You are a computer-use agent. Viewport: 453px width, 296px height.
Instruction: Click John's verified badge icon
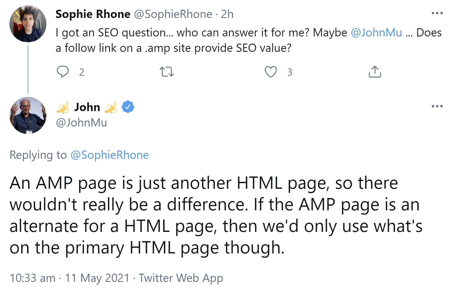[x=127, y=107]
